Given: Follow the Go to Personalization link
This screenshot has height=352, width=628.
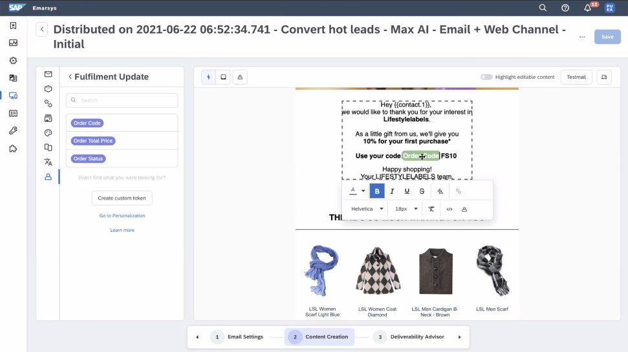Looking at the screenshot, I should pyautogui.click(x=122, y=216).
